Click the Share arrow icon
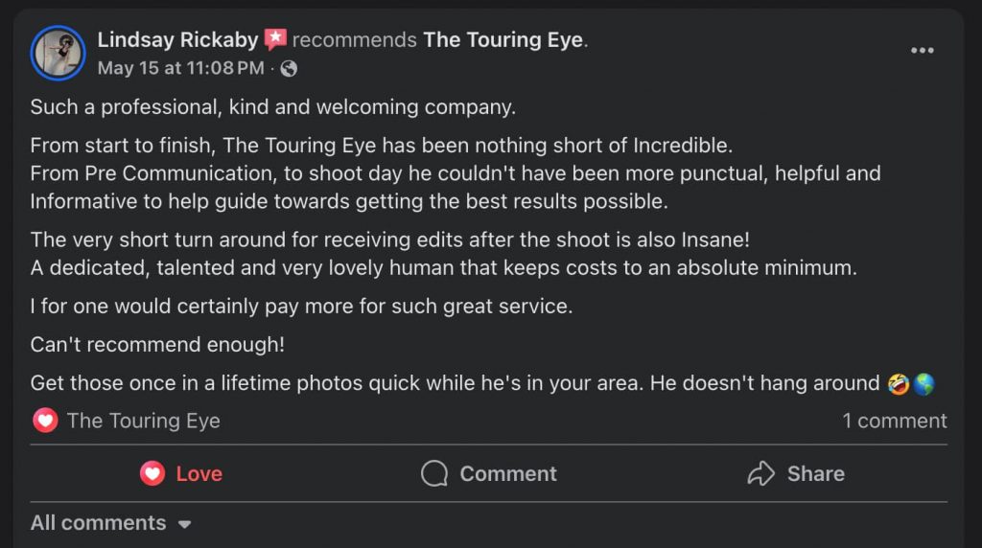This screenshot has width=982, height=548. pos(760,473)
